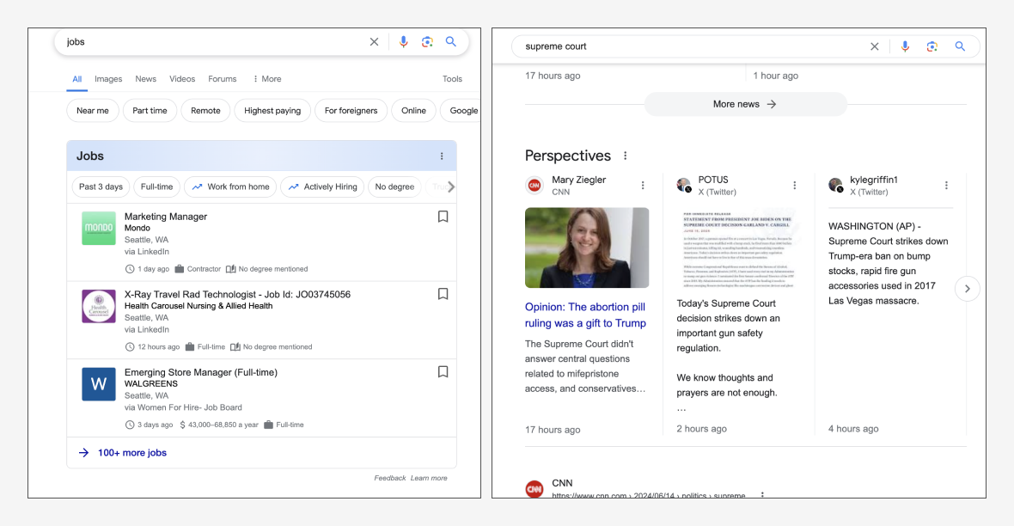Open kylegriffin1 card three-dot menu
1014x526 pixels.
point(946,186)
